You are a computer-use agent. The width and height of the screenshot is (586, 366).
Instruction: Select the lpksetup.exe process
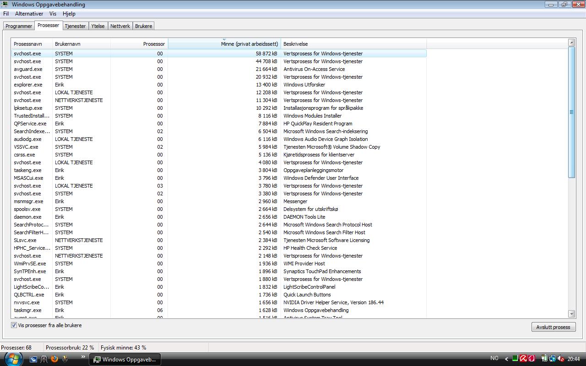(219, 108)
